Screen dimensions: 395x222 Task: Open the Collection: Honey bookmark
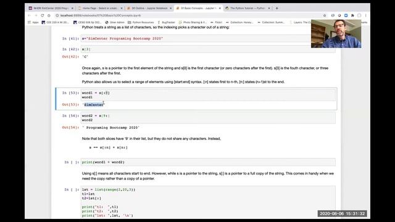coord(239,22)
